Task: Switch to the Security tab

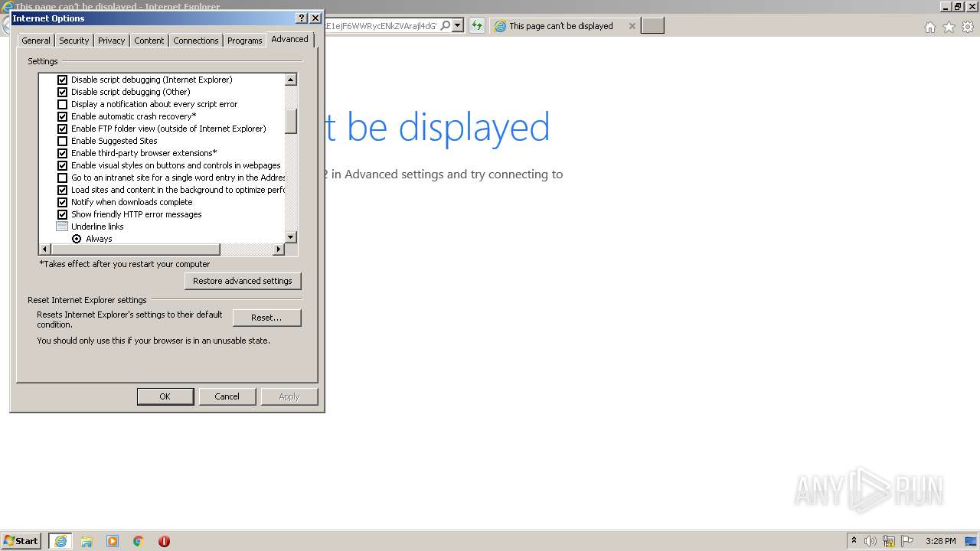Action: pos(74,41)
